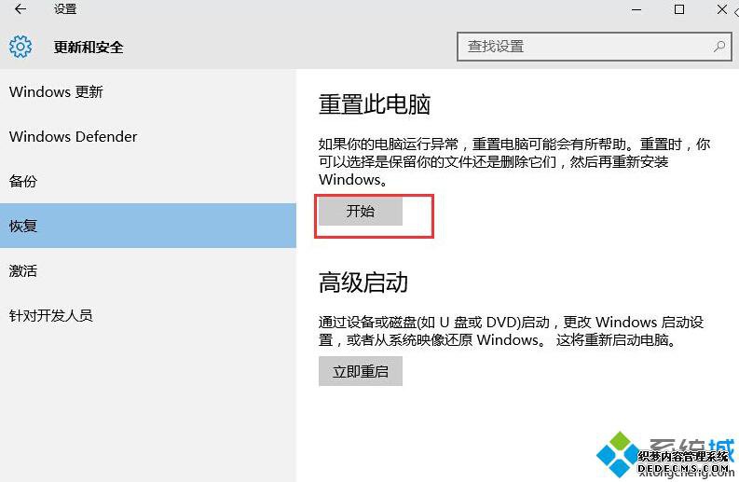
Task: Click the 更新和安全 title
Action: coord(89,48)
